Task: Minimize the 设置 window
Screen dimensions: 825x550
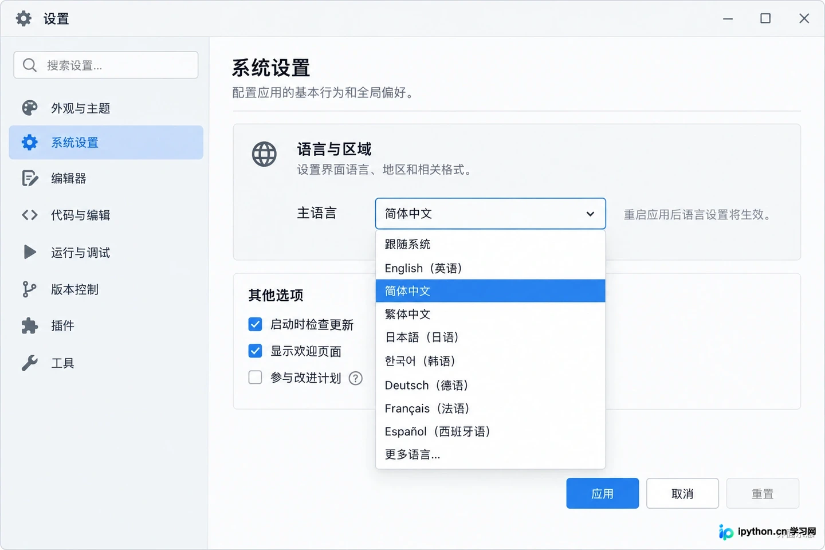Action: (x=728, y=18)
